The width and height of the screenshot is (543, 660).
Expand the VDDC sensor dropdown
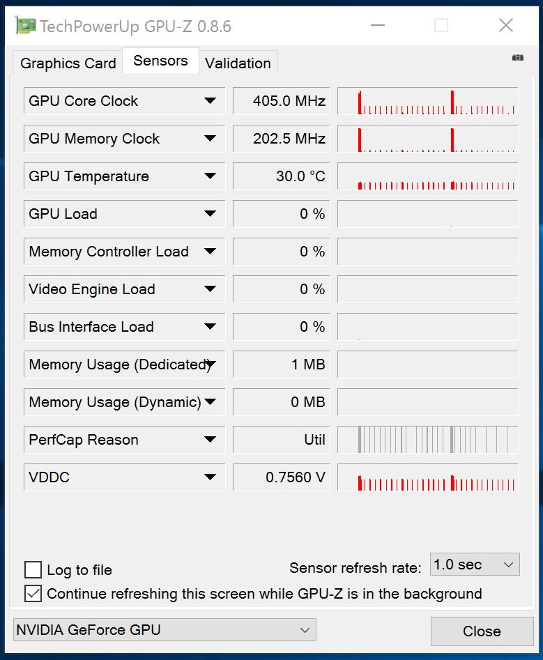coord(210,477)
